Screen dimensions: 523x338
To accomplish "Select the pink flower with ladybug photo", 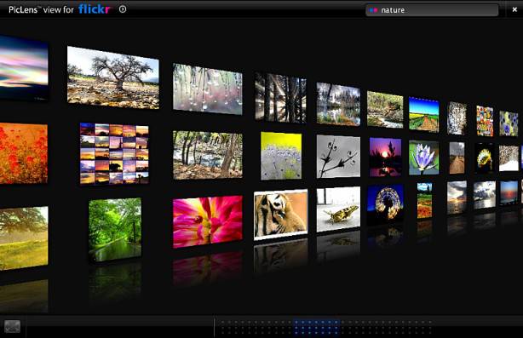I will click(x=208, y=222).
